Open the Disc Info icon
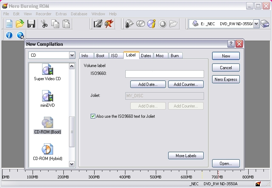The image size is (272, 188). [152, 24]
